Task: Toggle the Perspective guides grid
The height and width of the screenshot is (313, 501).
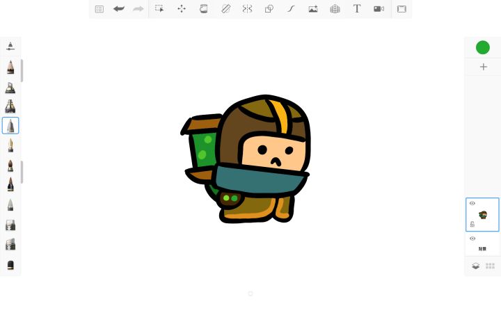Action: [x=335, y=9]
